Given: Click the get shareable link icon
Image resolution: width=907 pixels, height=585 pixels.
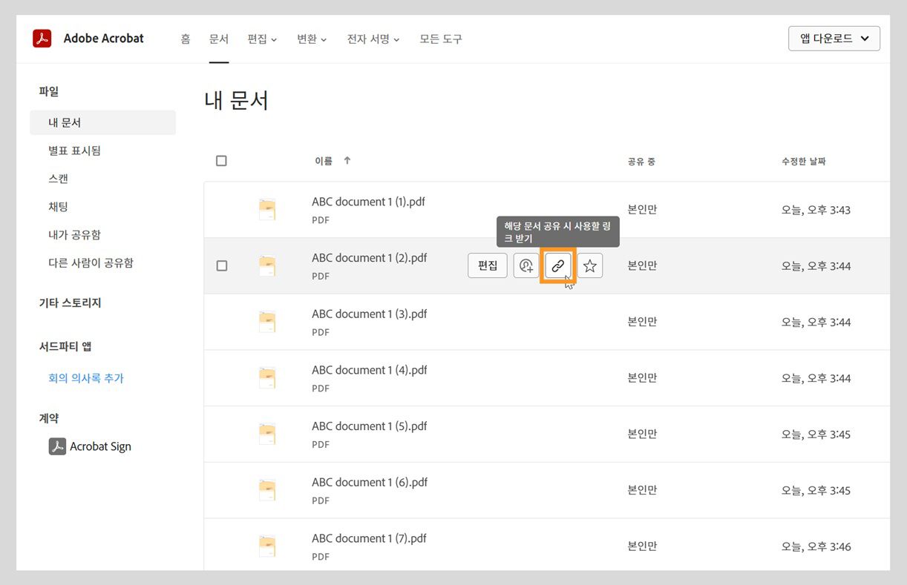Looking at the screenshot, I should click(558, 265).
